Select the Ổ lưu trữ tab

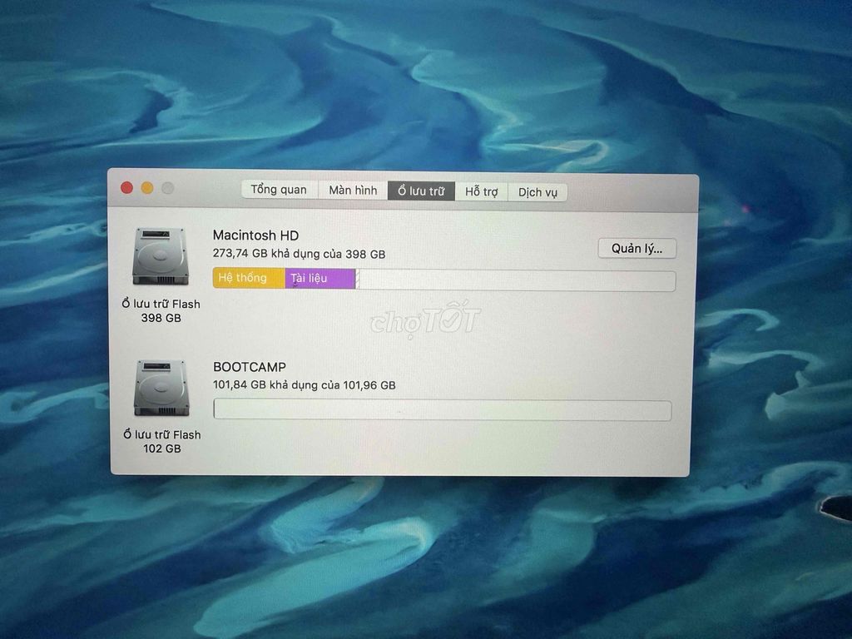click(421, 191)
